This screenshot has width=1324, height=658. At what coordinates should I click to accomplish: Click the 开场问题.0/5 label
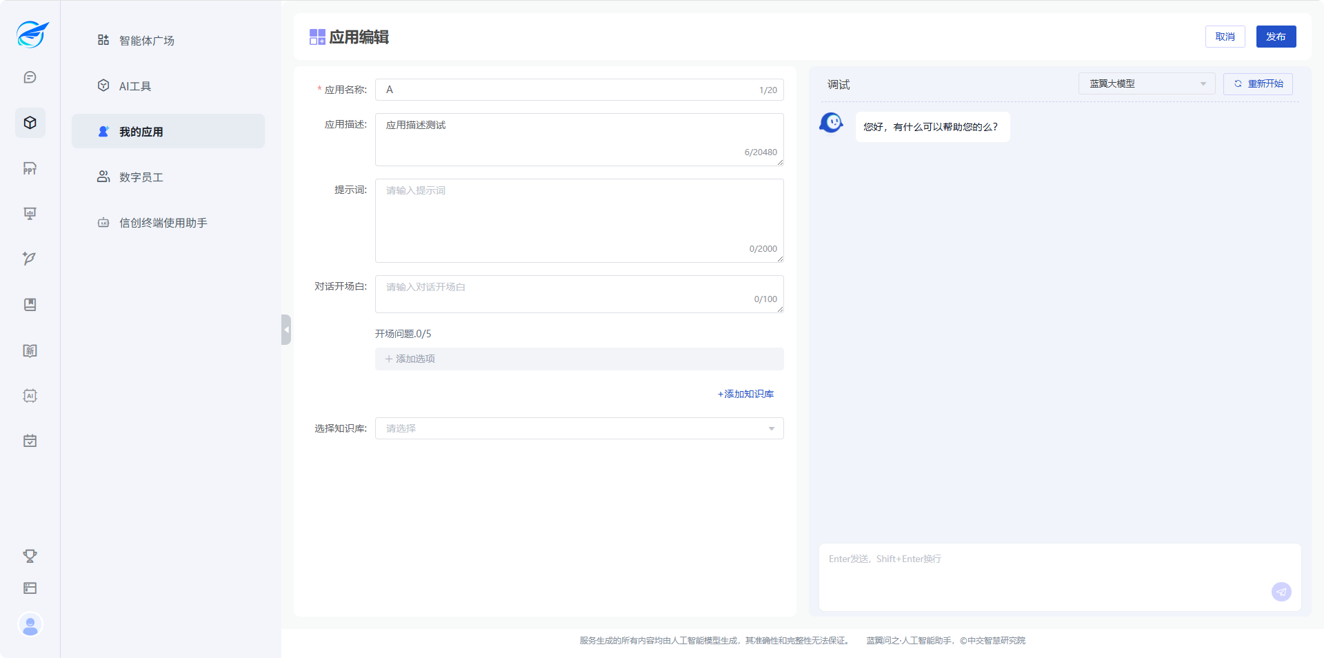pyautogui.click(x=403, y=334)
